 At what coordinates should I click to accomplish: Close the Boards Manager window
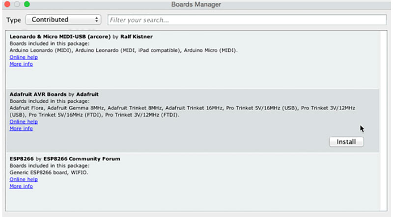(7, 4)
